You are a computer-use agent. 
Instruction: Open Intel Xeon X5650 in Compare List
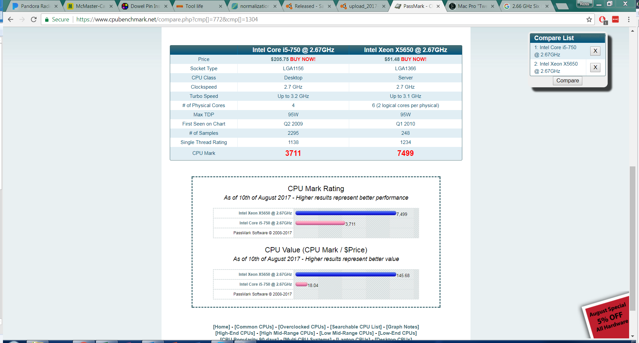(x=556, y=68)
